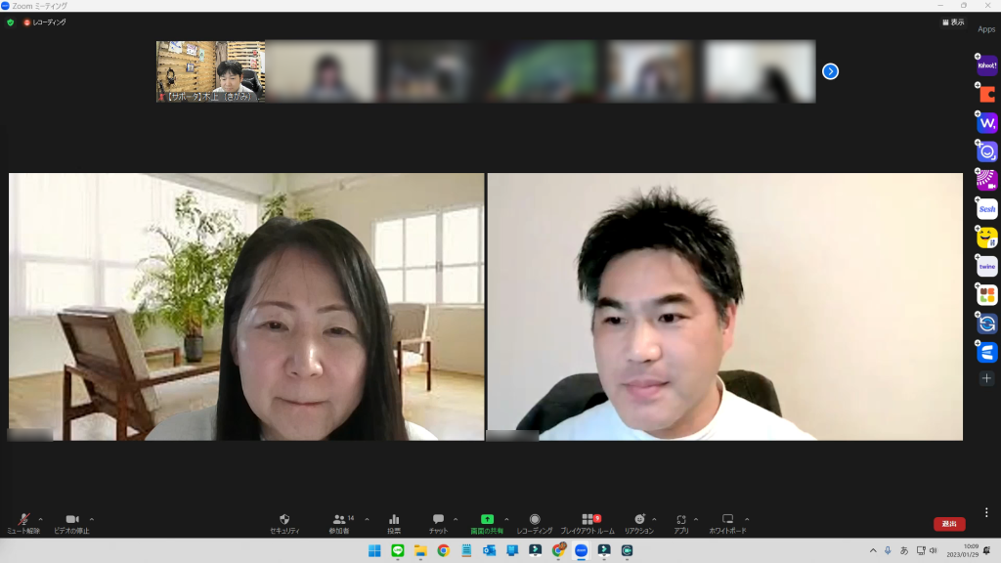Open the Whiteboard (ホワイトボード) tool

[727, 523]
